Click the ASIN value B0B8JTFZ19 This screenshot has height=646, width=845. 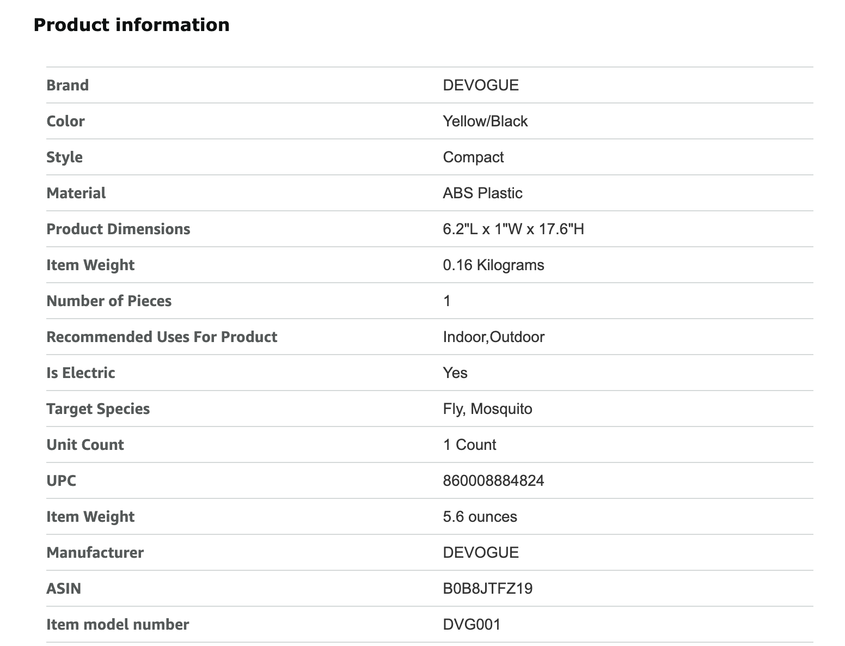[487, 588]
